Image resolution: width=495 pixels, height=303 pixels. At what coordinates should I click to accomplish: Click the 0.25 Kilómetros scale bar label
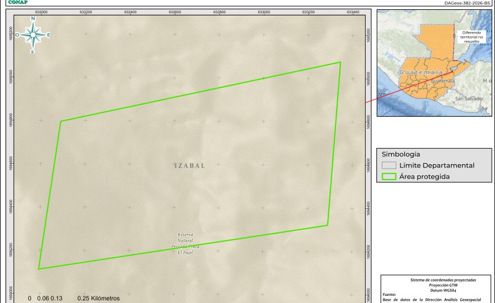click(x=98, y=298)
